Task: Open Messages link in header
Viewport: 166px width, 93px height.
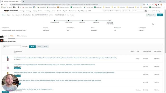Action: (150, 11)
